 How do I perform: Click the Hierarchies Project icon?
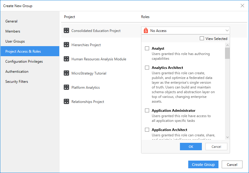coord(66,45)
